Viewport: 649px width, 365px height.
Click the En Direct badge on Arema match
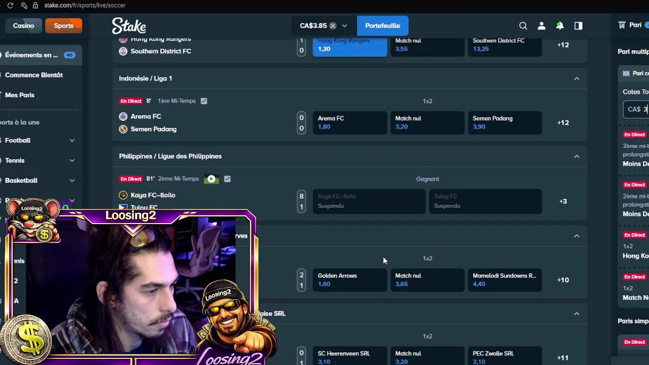[131, 101]
